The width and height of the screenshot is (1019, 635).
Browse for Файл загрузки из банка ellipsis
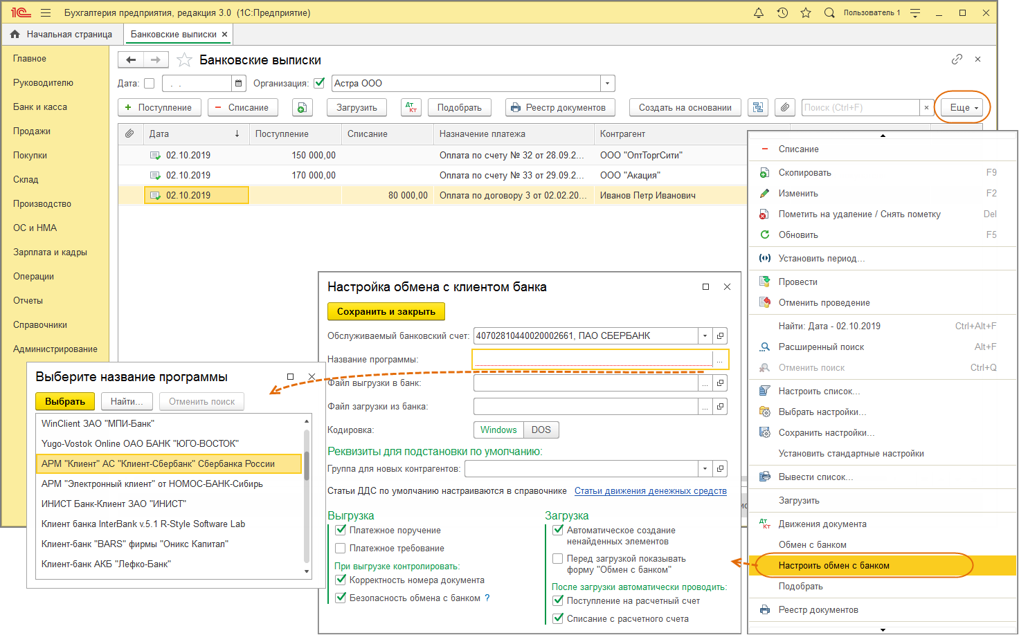tap(705, 406)
